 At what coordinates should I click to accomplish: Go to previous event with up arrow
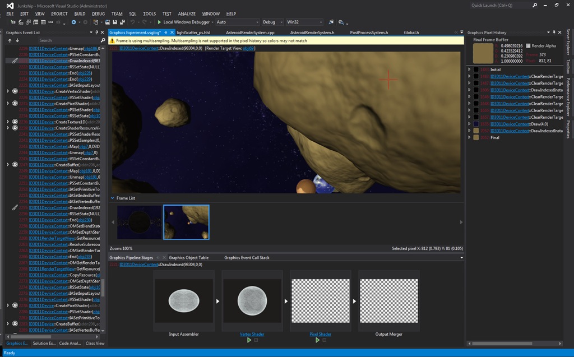(x=10, y=40)
